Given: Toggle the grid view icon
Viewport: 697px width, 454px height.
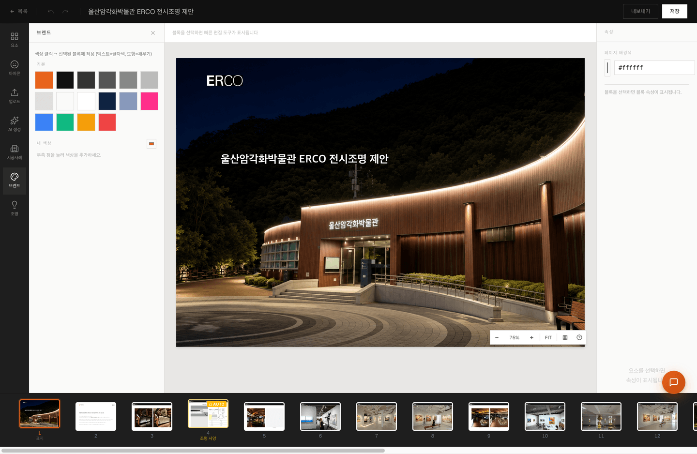Looking at the screenshot, I should [x=565, y=338].
